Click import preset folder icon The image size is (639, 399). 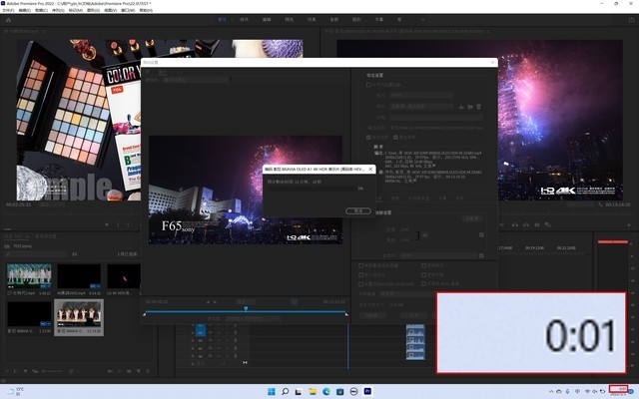tap(469, 106)
